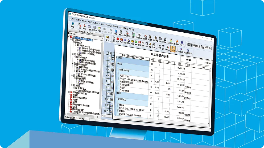The image size is (264, 148).
Task: Check the 付箋 checkbox in row 1
Action: [109, 58]
